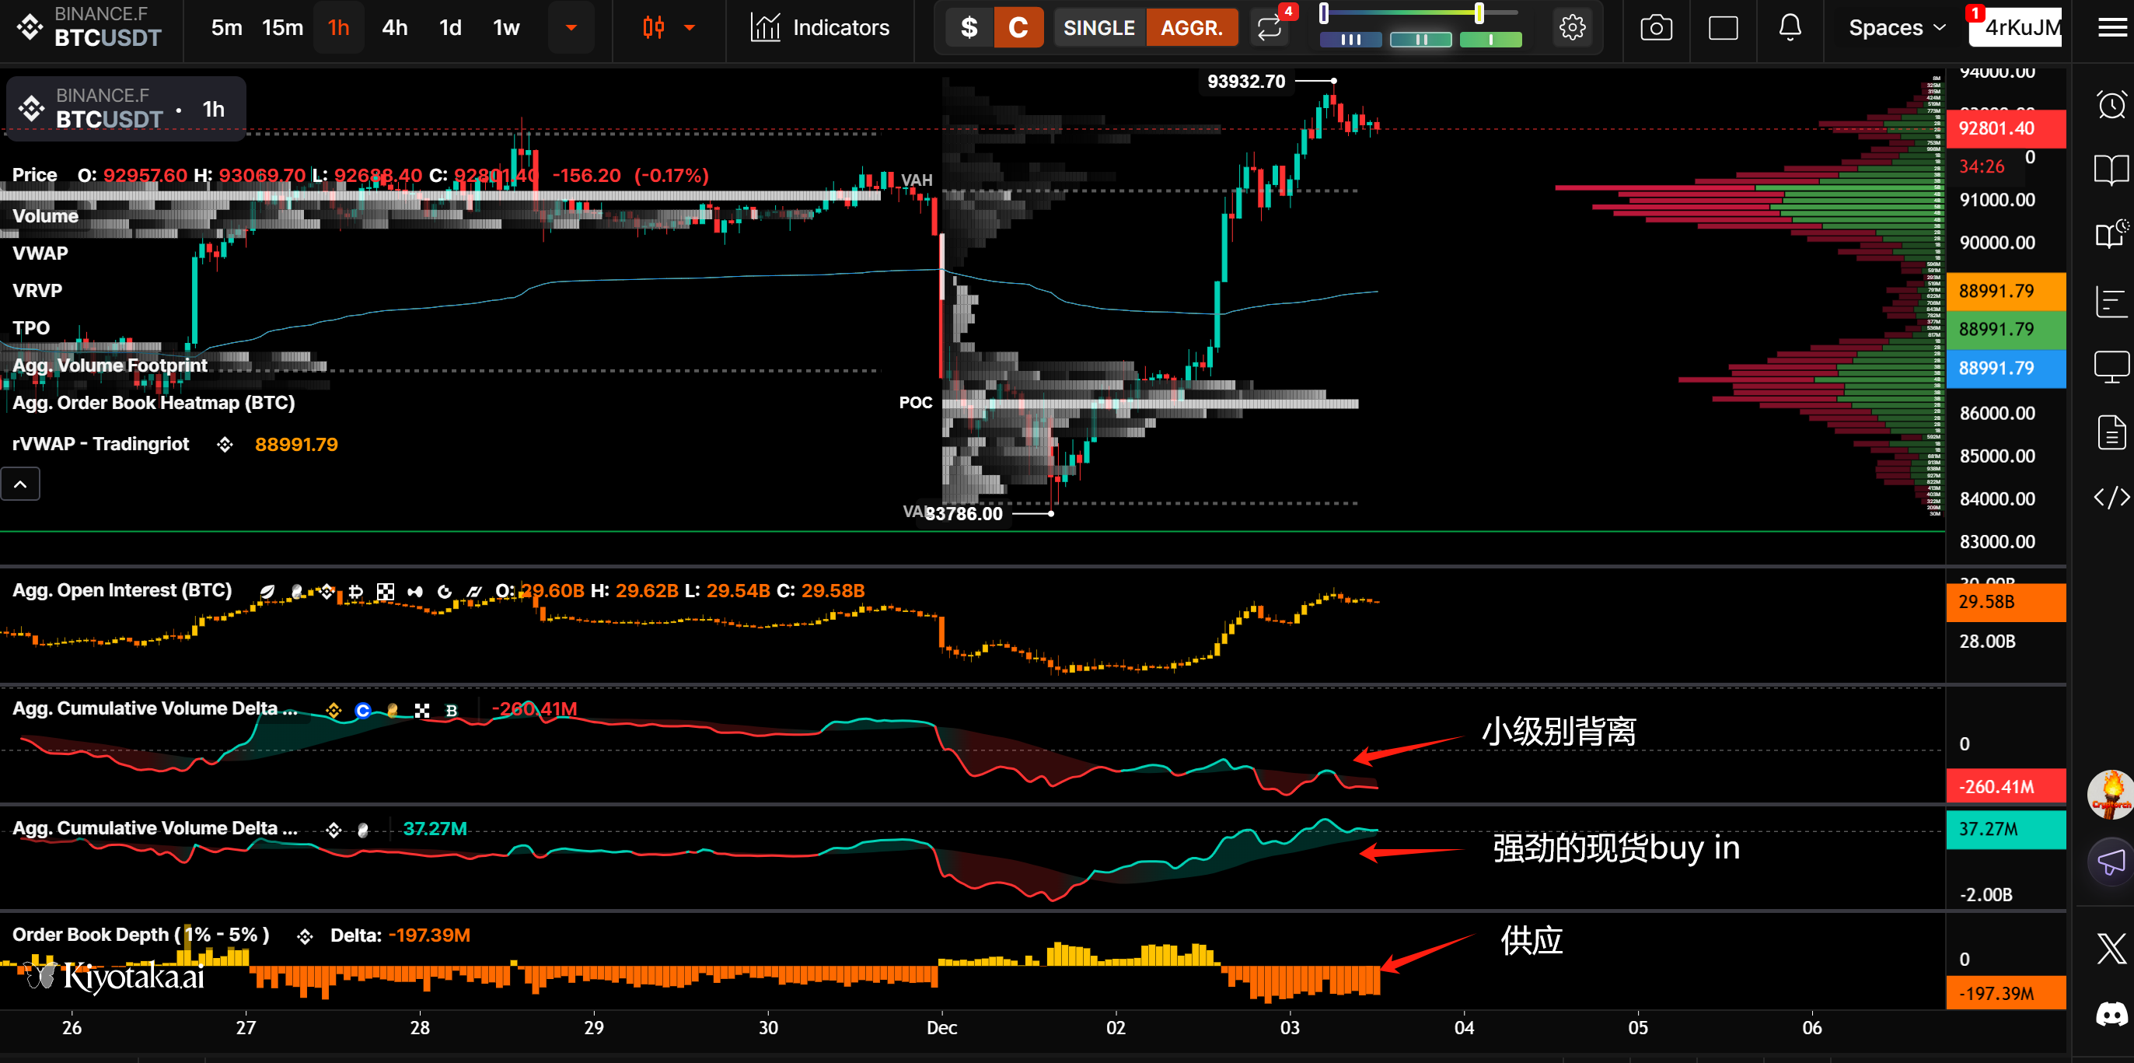Click the heatmap intensity slider yellow handle

click(x=1479, y=13)
